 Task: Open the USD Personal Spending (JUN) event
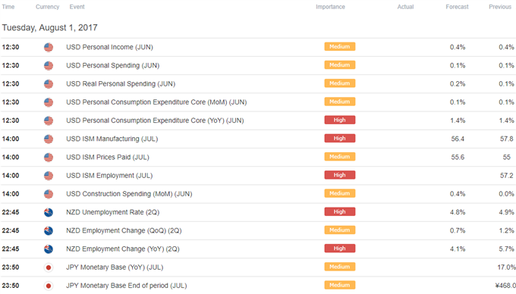[x=113, y=66]
